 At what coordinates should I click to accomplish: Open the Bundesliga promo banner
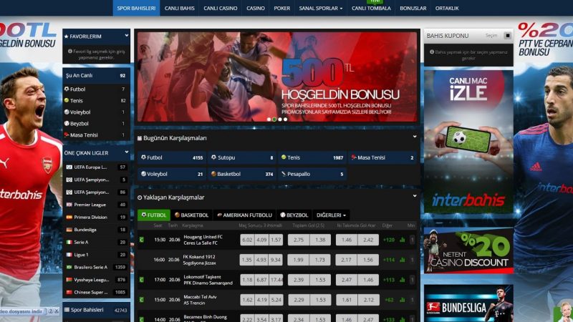pos(468,303)
